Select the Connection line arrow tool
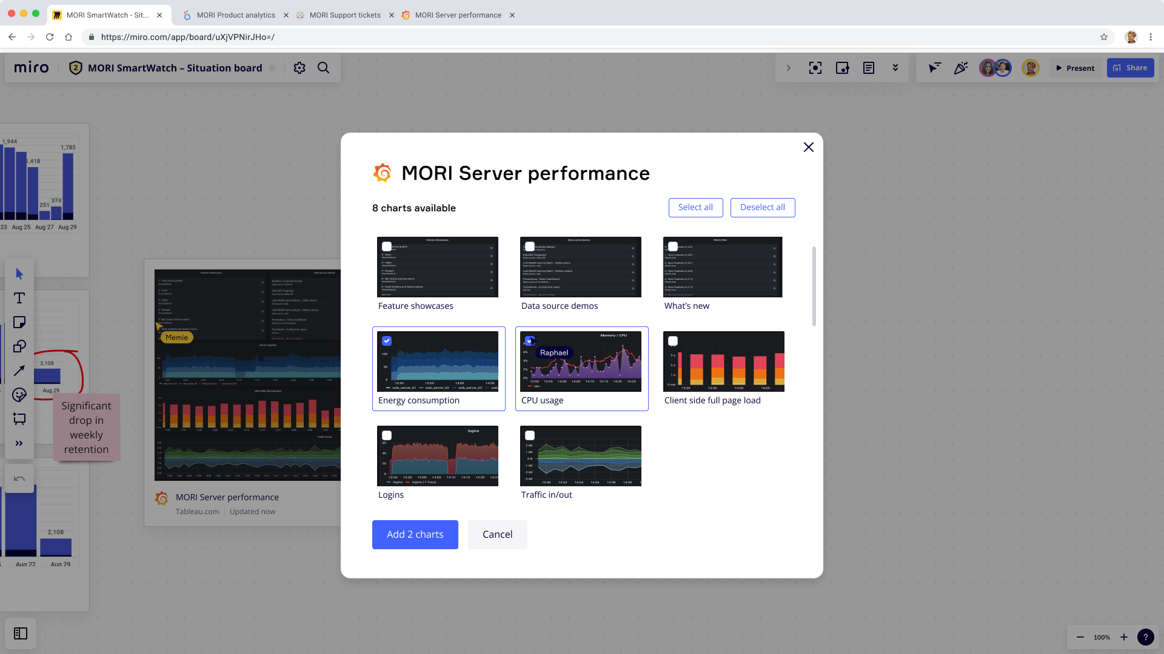Viewport: 1164px width, 654px height. tap(19, 371)
